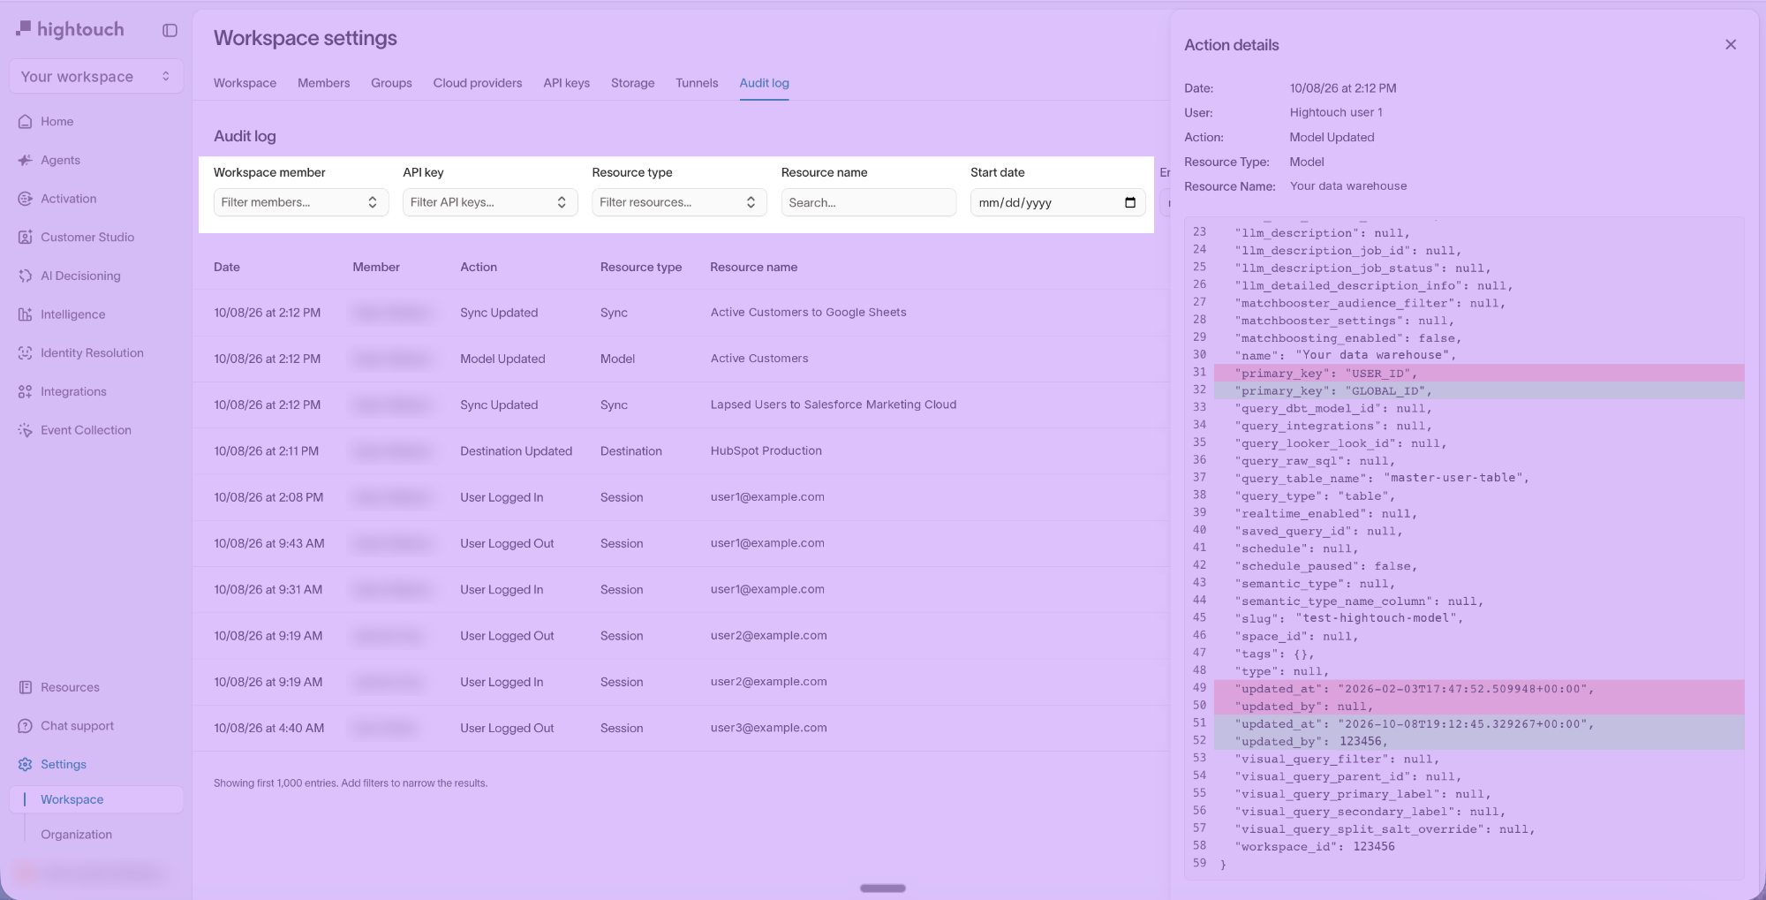Click the slug test-hightouch-model line
Image resolution: width=1766 pixels, height=900 pixels.
point(1348,618)
